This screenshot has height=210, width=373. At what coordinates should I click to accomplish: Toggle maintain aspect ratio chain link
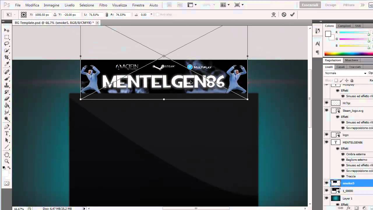coord(107,15)
